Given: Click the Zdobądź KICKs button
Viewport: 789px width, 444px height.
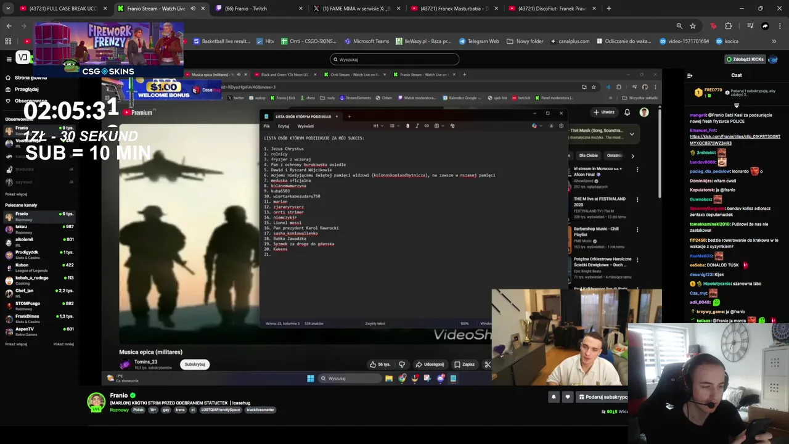Looking at the screenshot, I should pos(745,59).
